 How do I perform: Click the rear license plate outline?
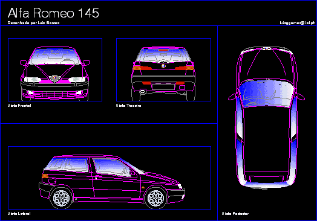pyautogui.click(x=163, y=87)
